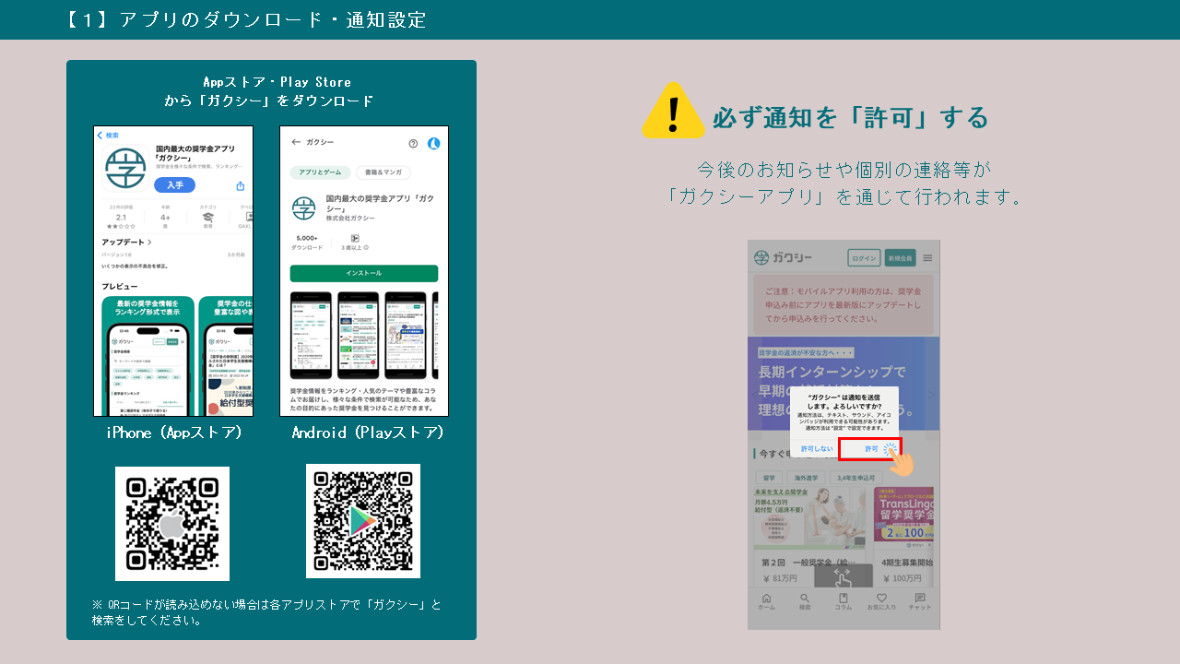Image resolution: width=1180 pixels, height=664 pixels.
Task: Select the 留学 tag chip
Action: coord(767,478)
